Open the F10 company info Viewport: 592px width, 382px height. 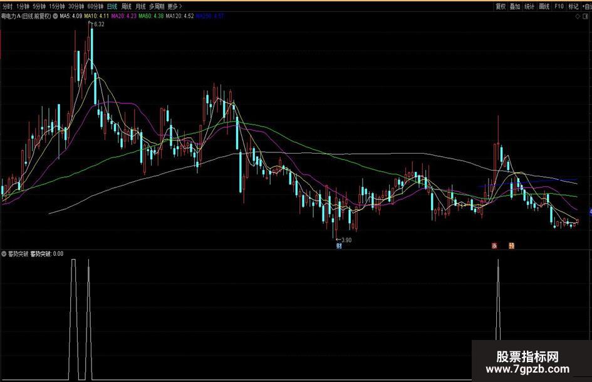pyautogui.click(x=559, y=6)
